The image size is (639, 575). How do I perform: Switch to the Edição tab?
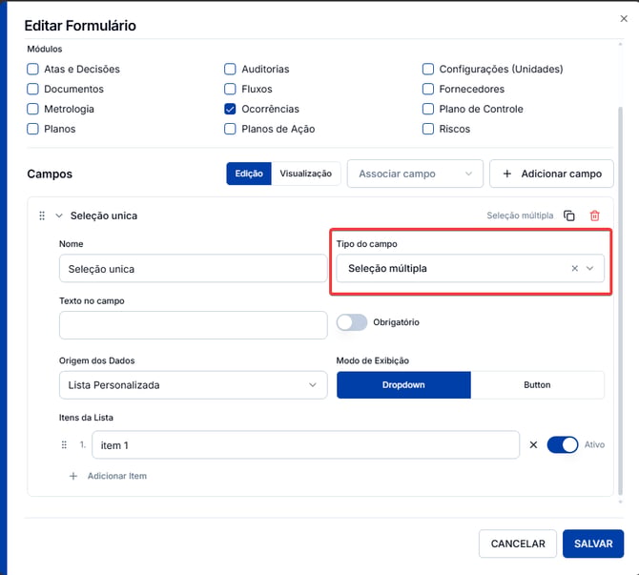249,174
